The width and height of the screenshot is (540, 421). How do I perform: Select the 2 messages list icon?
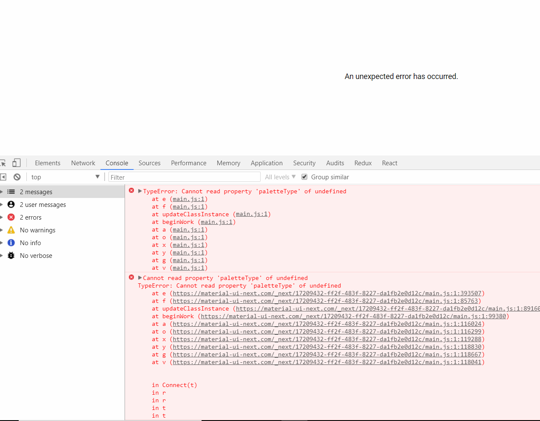pos(11,192)
